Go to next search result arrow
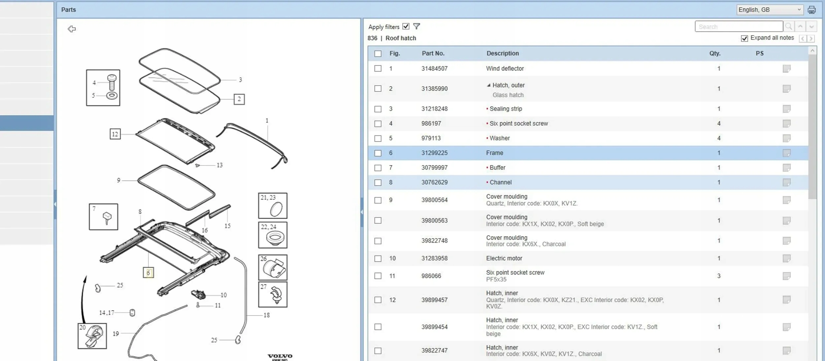The image size is (825, 361). coord(811,26)
